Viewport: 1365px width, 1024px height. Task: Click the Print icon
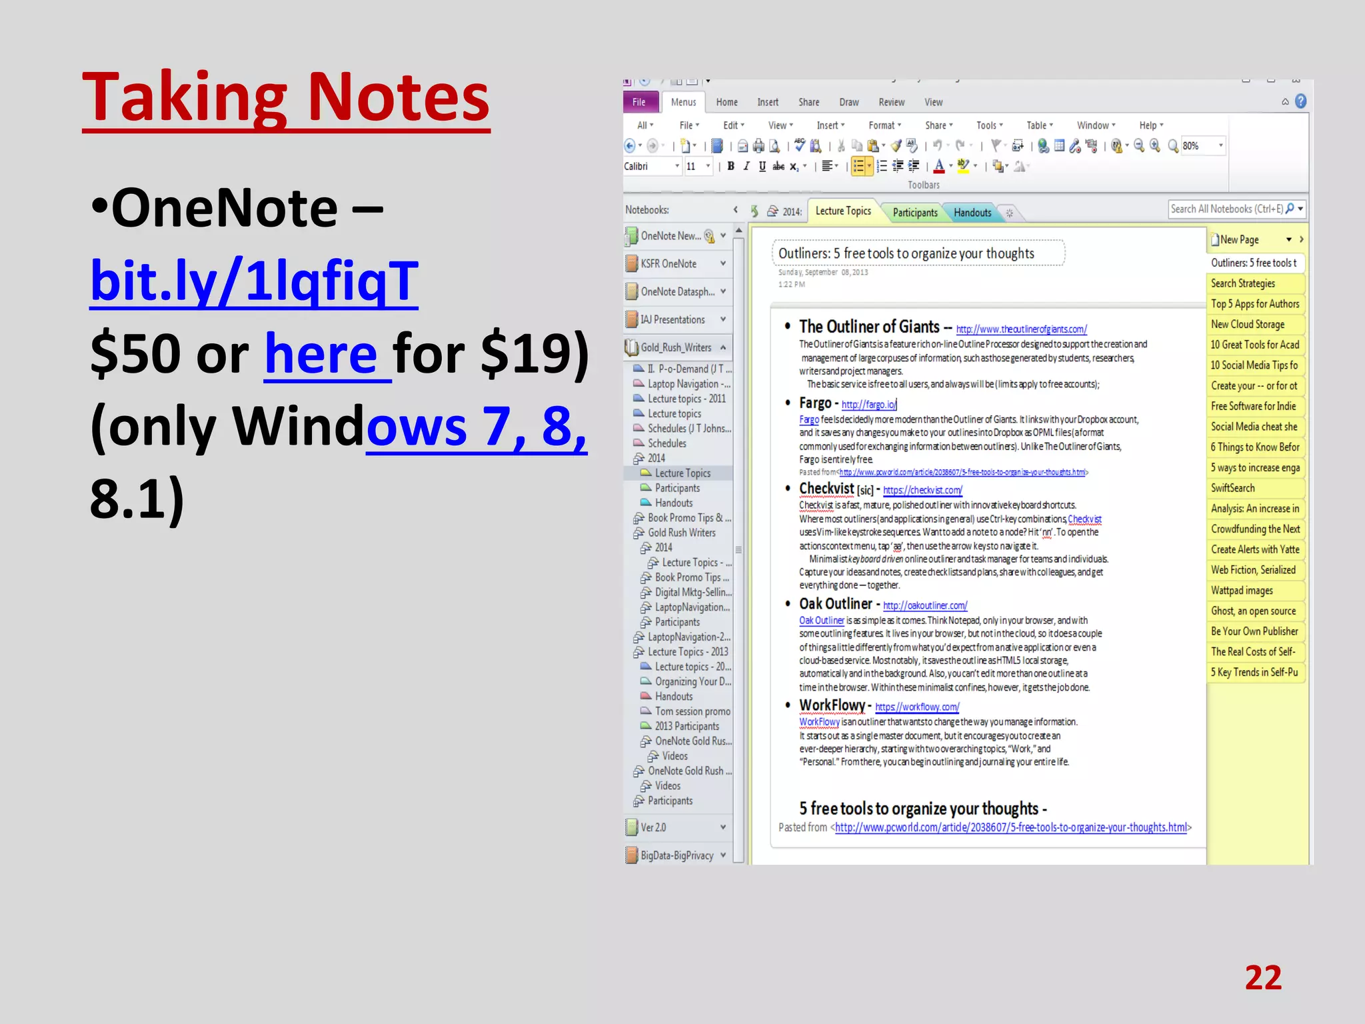click(758, 145)
